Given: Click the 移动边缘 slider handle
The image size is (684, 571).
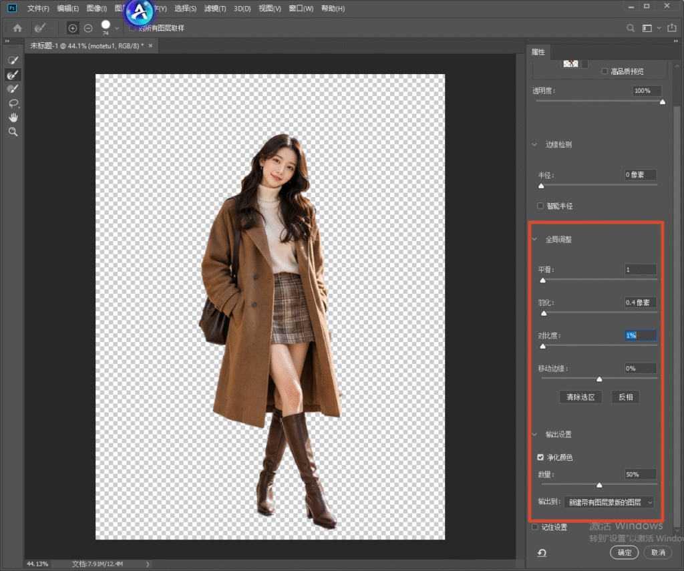Looking at the screenshot, I should pos(599,379).
